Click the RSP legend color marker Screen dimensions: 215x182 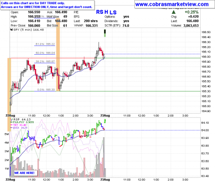11,119
